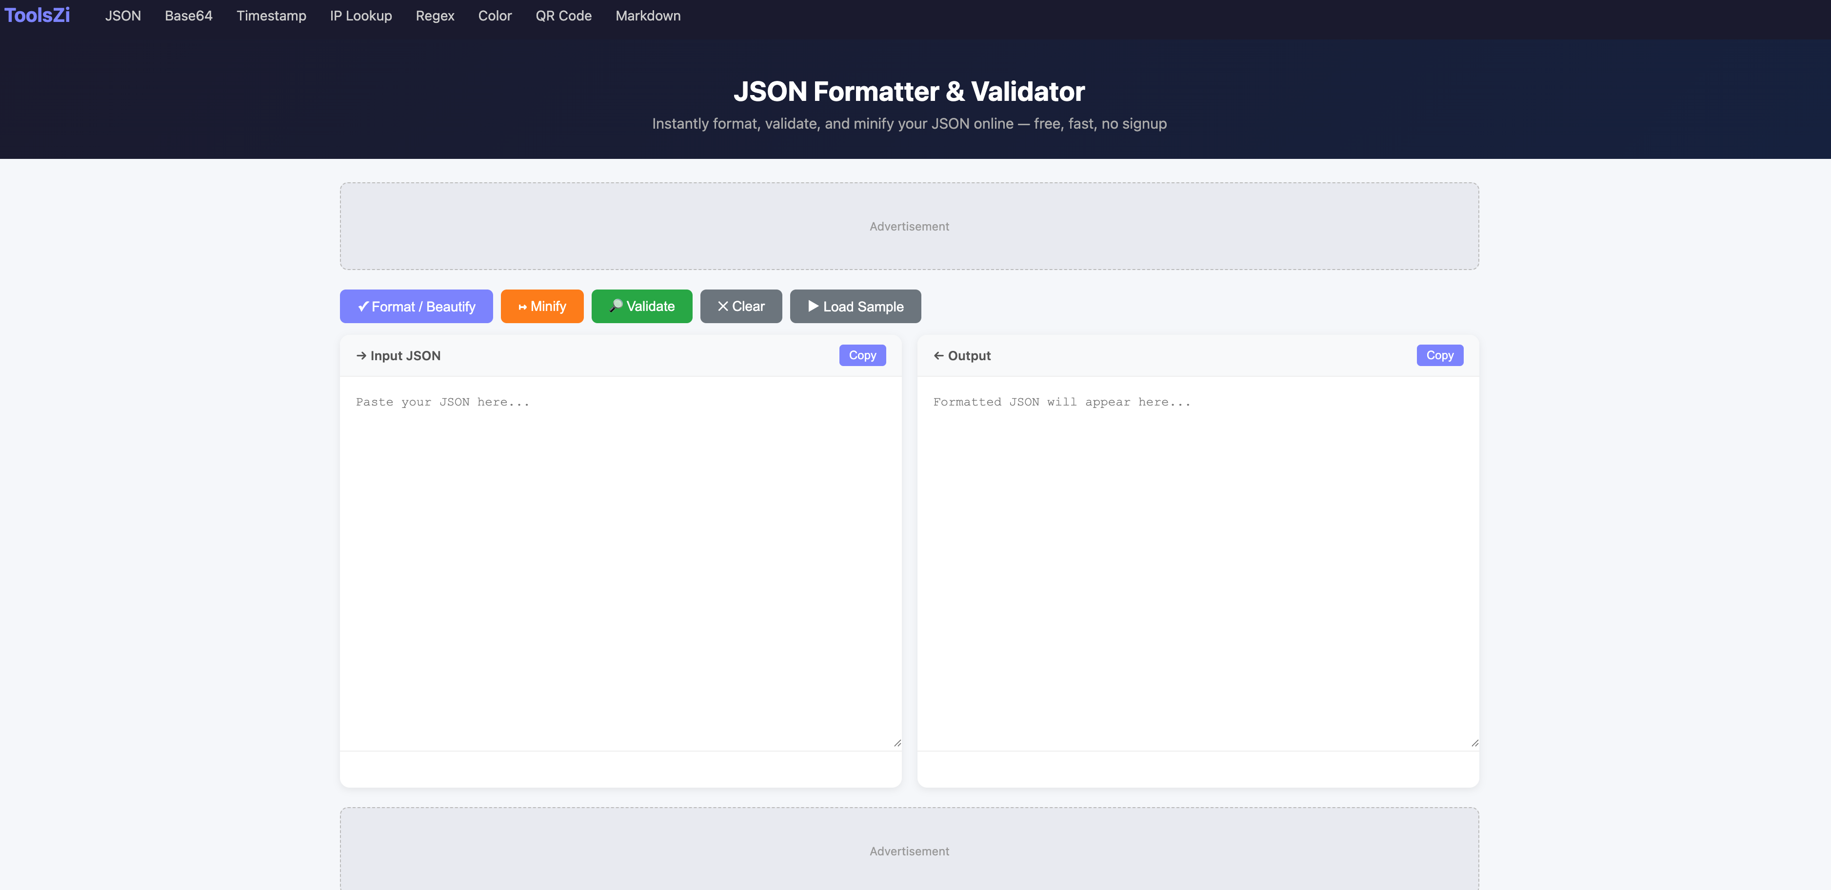Image resolution: width=1831 pixels, height=890 pixels.
Task: Open the QR Code generator
Action: (x=563, y=16)
